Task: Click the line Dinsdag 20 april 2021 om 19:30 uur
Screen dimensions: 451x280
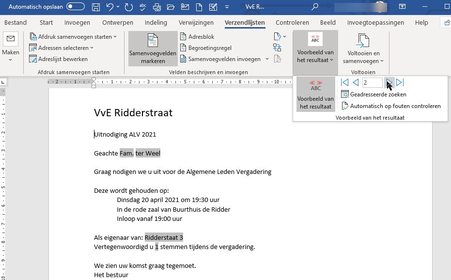Action: tap(168, 200)
